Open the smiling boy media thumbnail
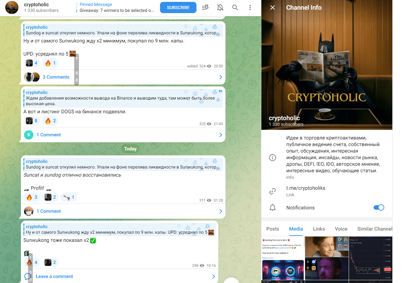The width and height of the screenshot is (407, 283). pyautogui.click(x=327, y=246)
